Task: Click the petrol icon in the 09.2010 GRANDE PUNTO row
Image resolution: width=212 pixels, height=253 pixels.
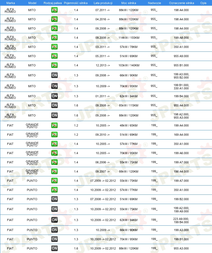Action: tap(54, 134)
